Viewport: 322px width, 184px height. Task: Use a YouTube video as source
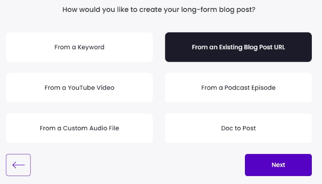tap(79, 88)
